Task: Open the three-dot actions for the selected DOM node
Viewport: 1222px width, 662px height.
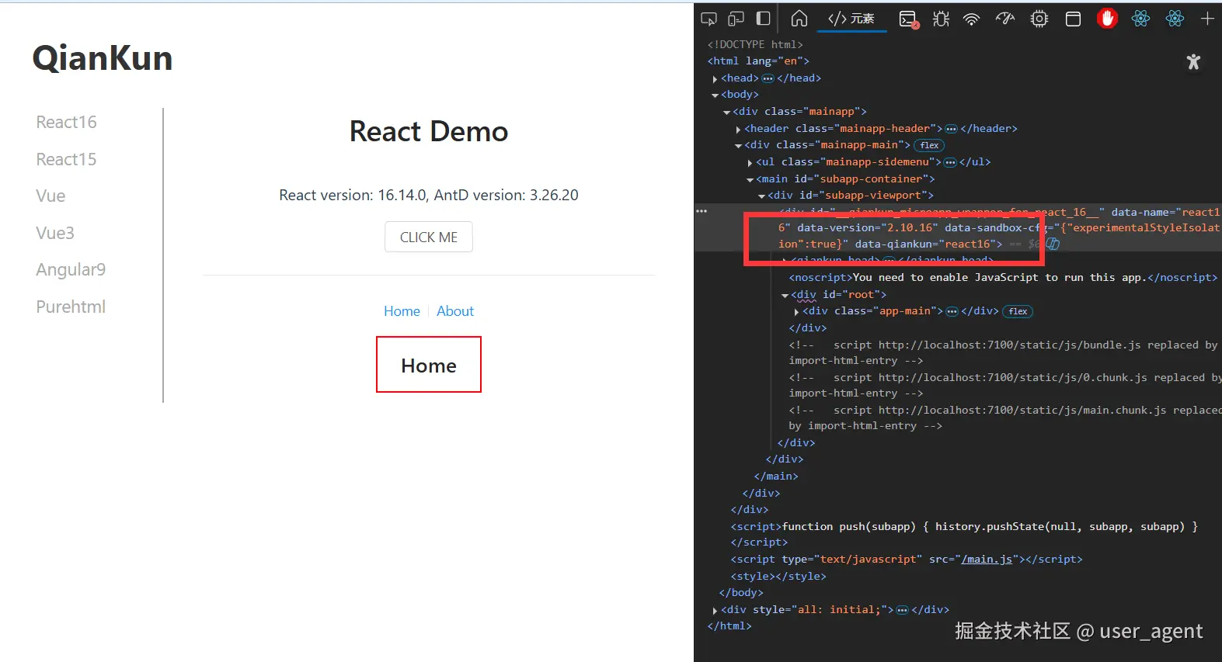Action: [702, 211]
